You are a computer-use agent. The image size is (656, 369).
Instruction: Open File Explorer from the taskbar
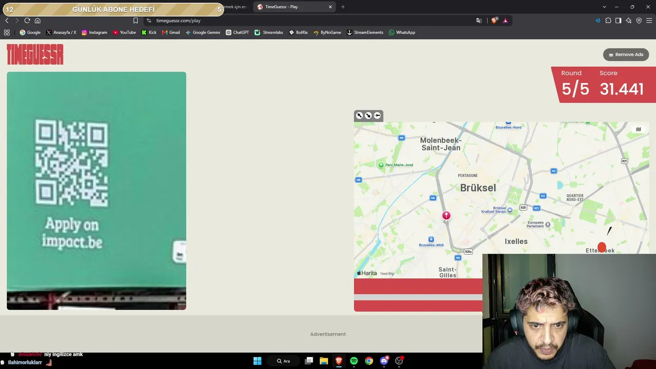click(324, 361)
